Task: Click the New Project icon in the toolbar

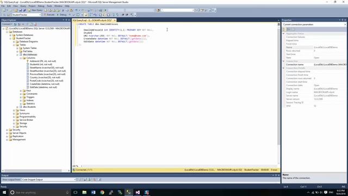Action: 4,10
